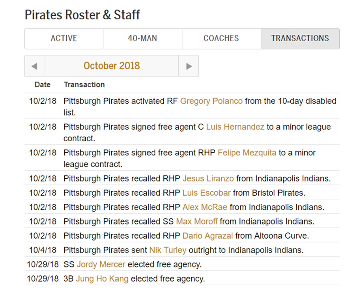Go to previous month with left arrow
Image resolution: width=355 pixels, height=288 pixels.
point(35,66)
